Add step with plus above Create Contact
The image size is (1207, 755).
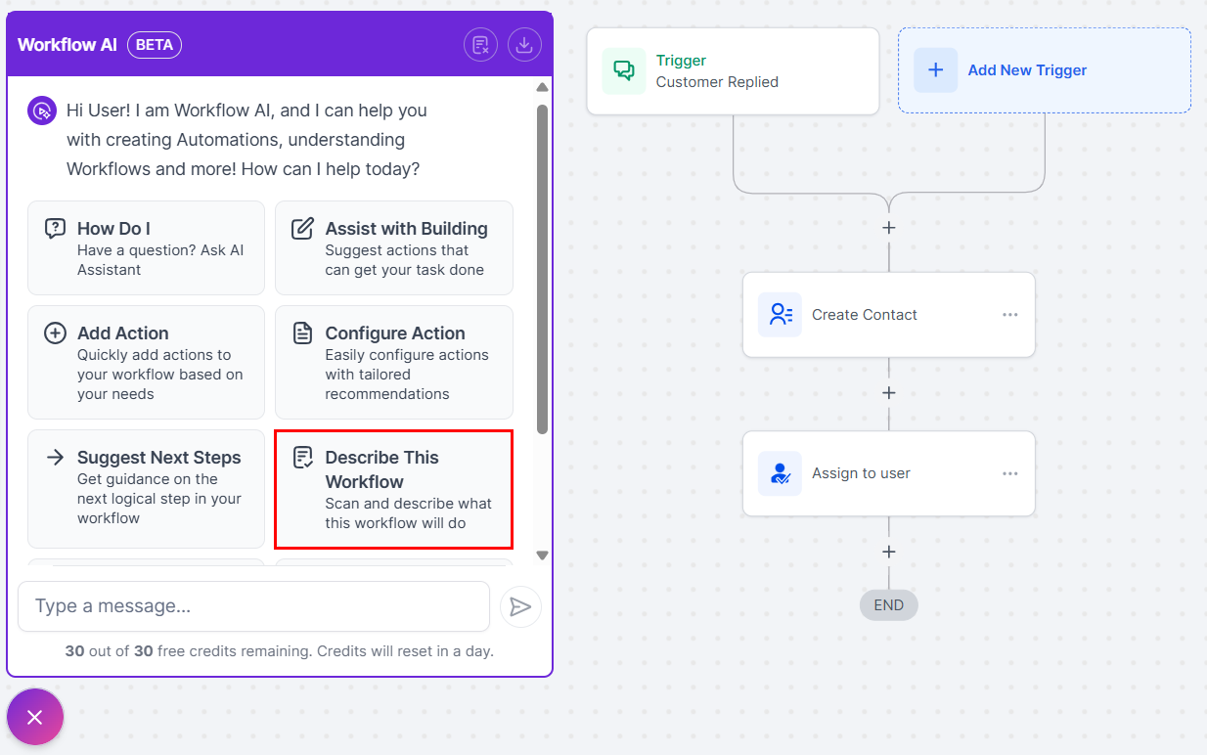pyautogui.click(x=888, y=228)
